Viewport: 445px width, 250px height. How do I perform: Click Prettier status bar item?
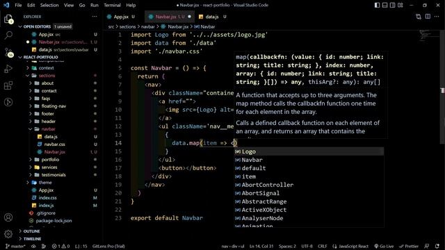[409, 247]
